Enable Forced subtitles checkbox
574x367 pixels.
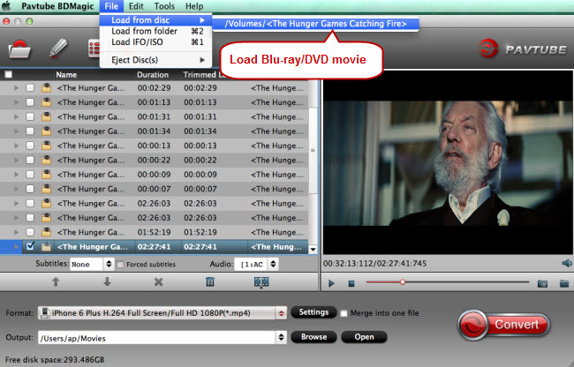[x=120, y=264]
